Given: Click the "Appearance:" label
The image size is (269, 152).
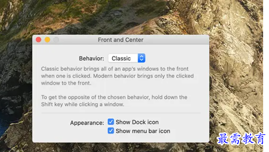Looking at the screenshot, I should 87,123.
